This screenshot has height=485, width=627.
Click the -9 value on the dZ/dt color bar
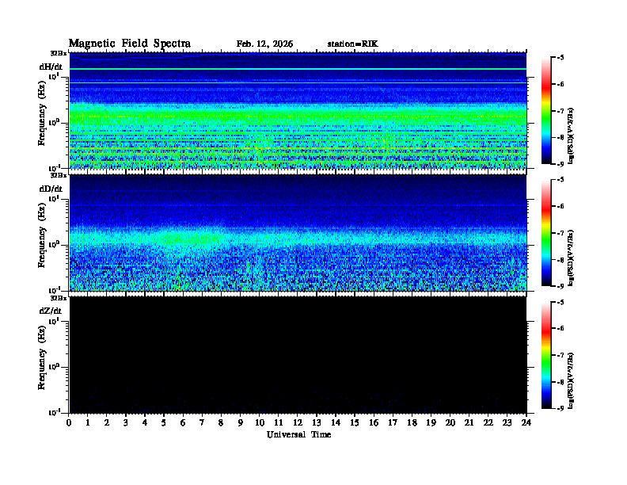tap(560, 408)
